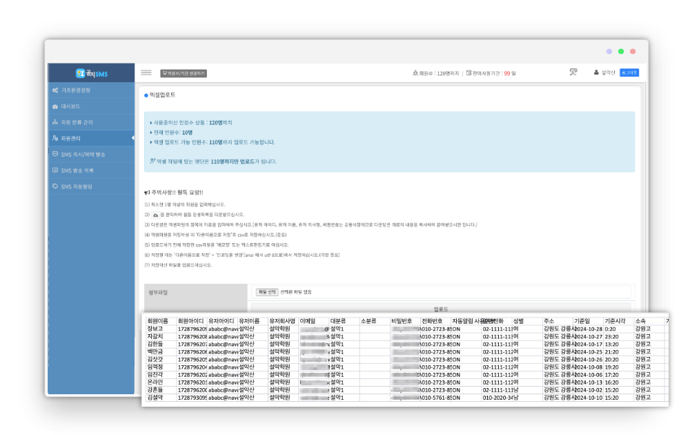Click the 장보고 name cell in the spreadsheet

[155, 329]
